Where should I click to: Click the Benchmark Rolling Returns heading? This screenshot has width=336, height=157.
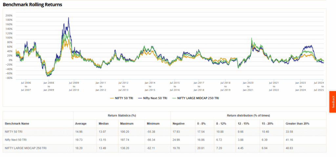pos(32,5)
